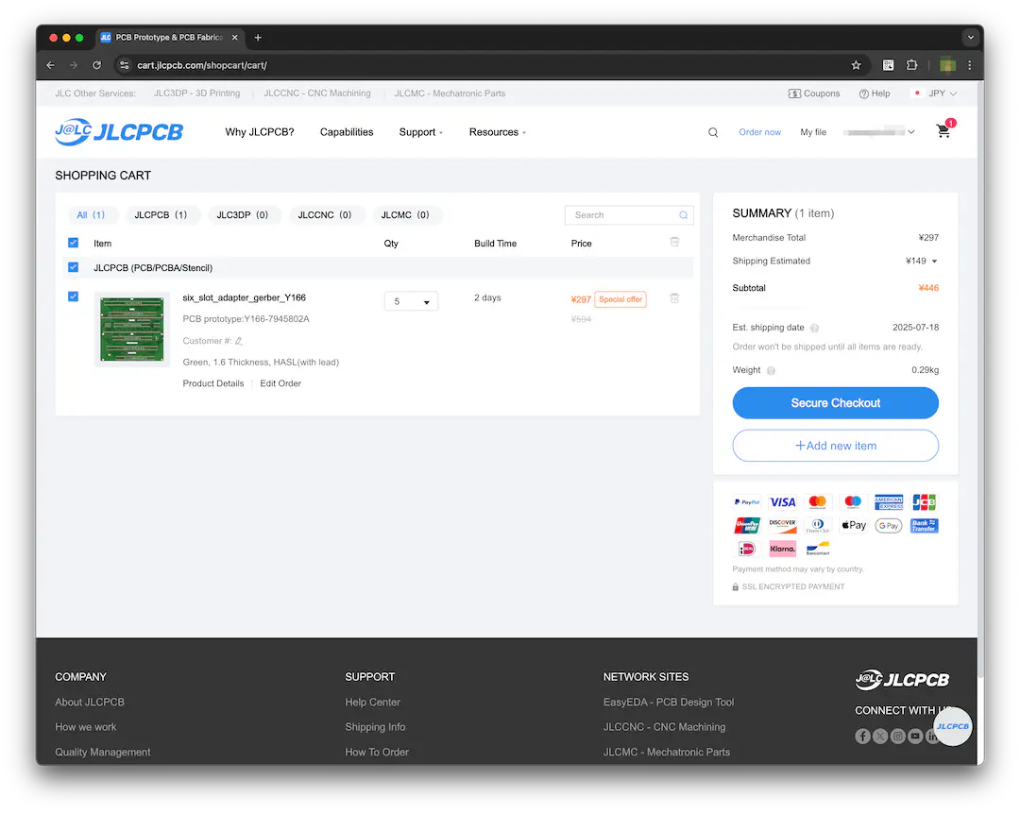Go back in browser history
The height and width of the screenshot is (813, 1020).
[51, 65]
